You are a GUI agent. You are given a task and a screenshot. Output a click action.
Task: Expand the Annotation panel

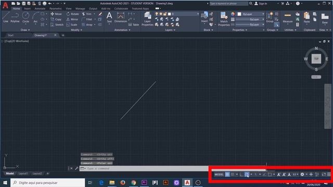point(122,30)
